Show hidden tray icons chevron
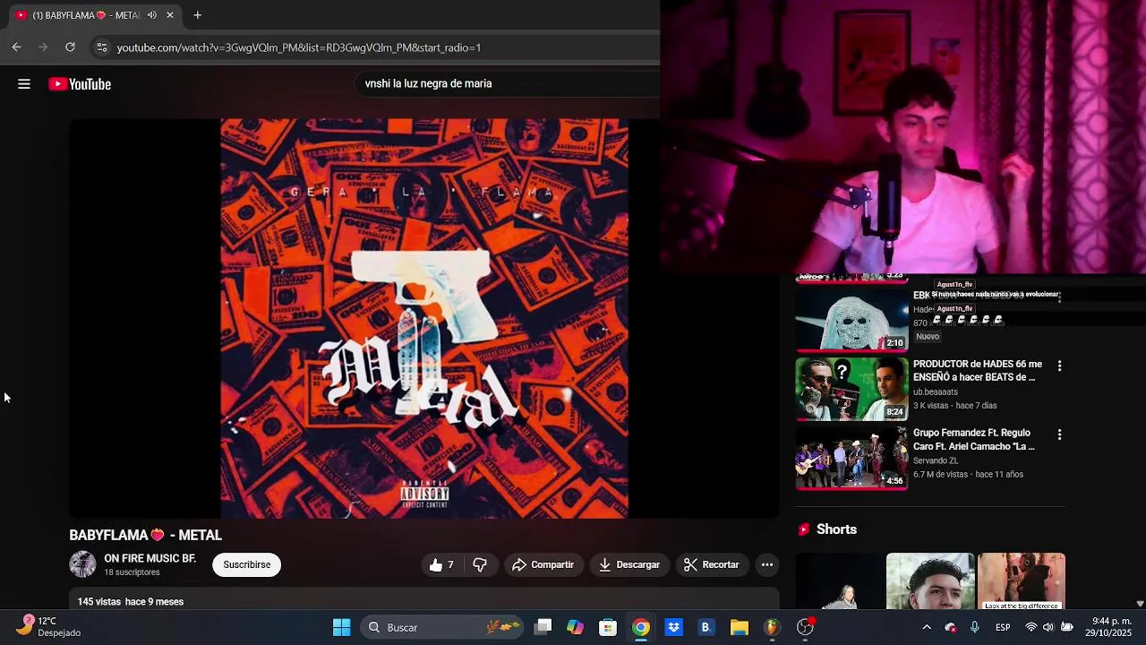This screenshot has height=645, width=1146. (x=927, y=627)
